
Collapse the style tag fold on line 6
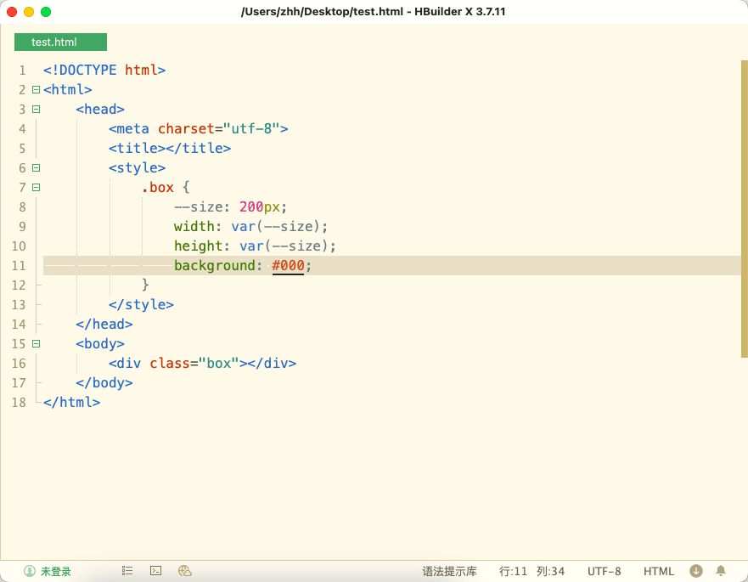pos(36,167)
